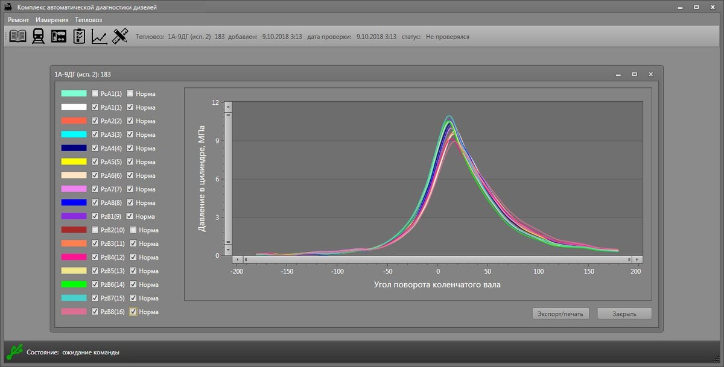724x367 pixels.
Task: Uncheck the PzB8(16) curve checkbox
Action: 95,312
